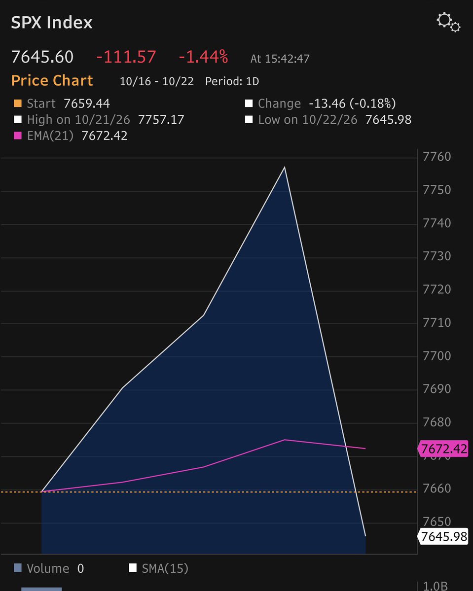Change the Period: 1D setting
The width and height of the screenshot is (473, 591).
coord(232,81)
